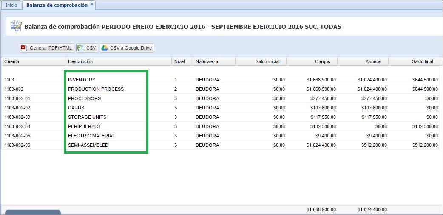Export CSV to Google Drive
Screen dimensions: 443x215
(x=127, y=48)
